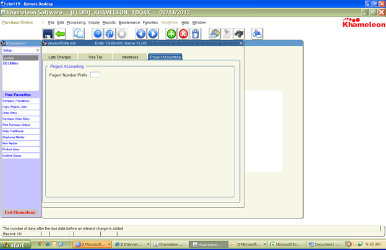386x250 pixels.
Task: Click the Internet Explorer quick launch icon
Action: (47, 244)
